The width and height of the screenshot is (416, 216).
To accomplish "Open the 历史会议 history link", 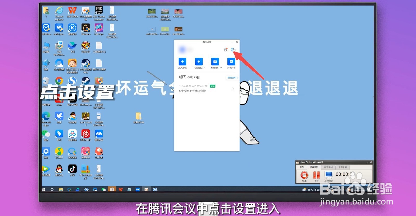I will tap(233, 78).
